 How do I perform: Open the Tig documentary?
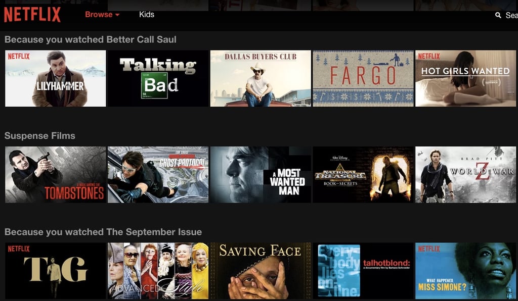click(x=56, y=271)
